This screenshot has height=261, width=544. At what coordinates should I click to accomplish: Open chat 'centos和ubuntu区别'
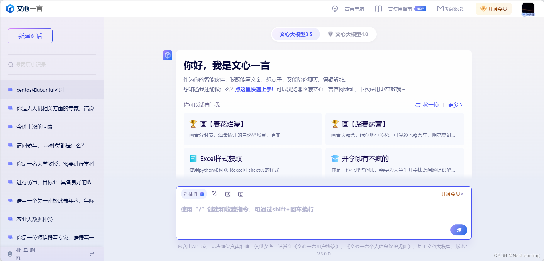[52, 90]
